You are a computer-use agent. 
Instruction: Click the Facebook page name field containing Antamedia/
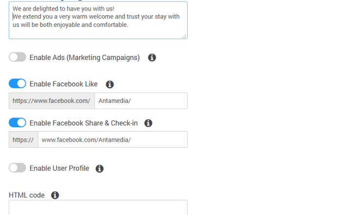(x=141, y=101)
